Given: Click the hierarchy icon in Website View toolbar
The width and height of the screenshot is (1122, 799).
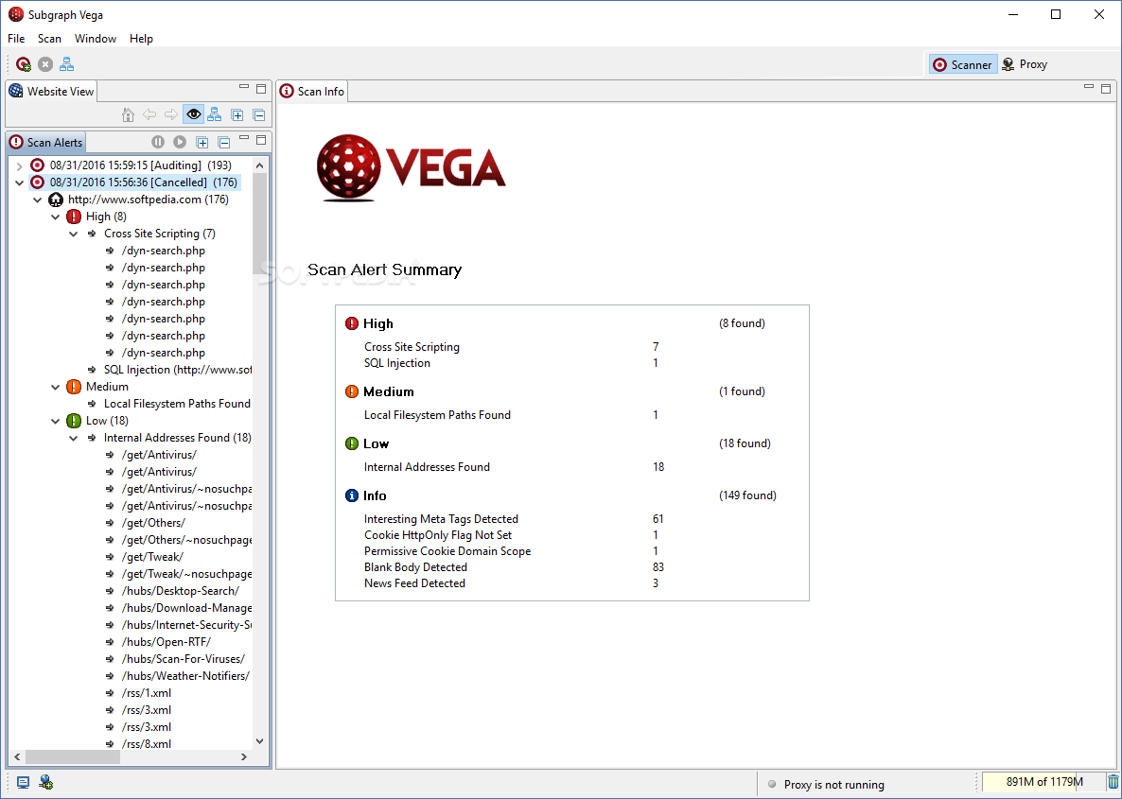Looking at the screenshot, I should click(215, 114).
